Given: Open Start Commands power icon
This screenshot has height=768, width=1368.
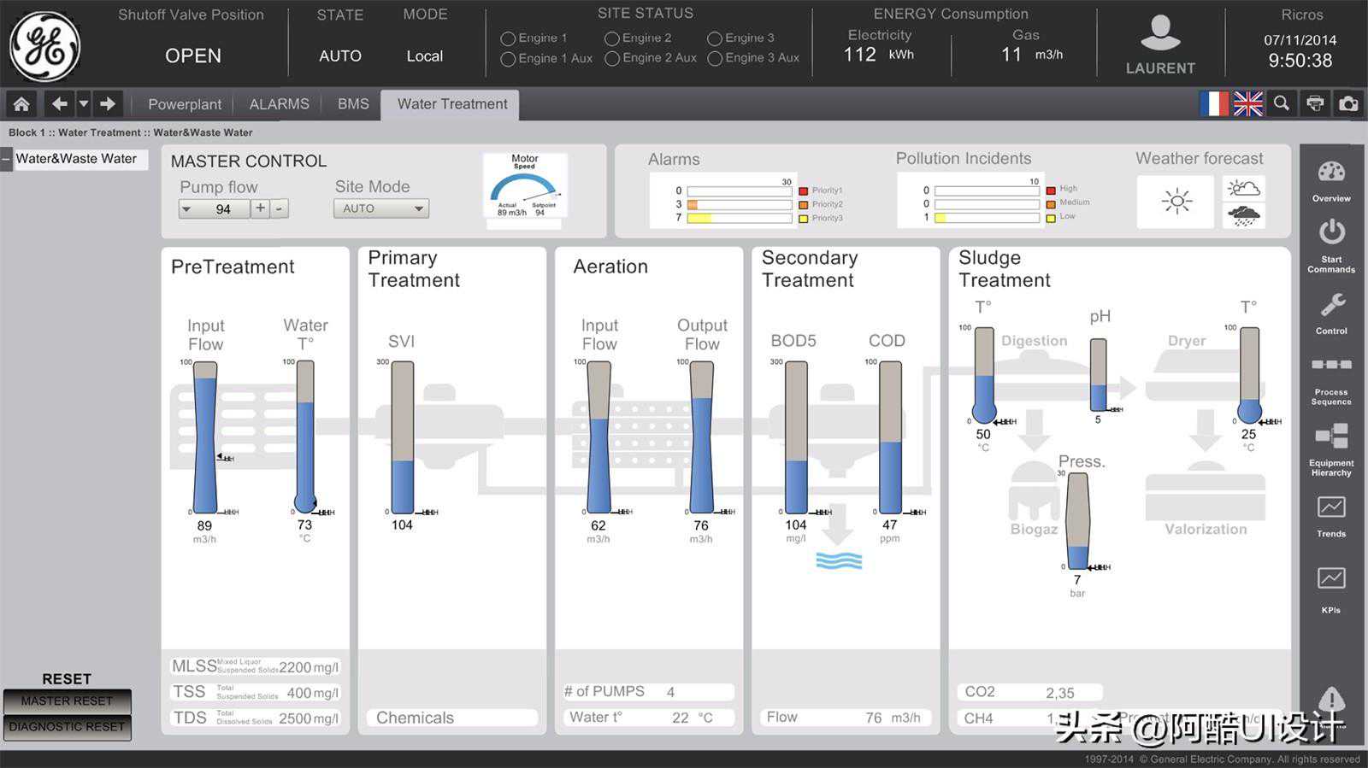Looking at the screenshot, I should click(x=1331, y=233).
